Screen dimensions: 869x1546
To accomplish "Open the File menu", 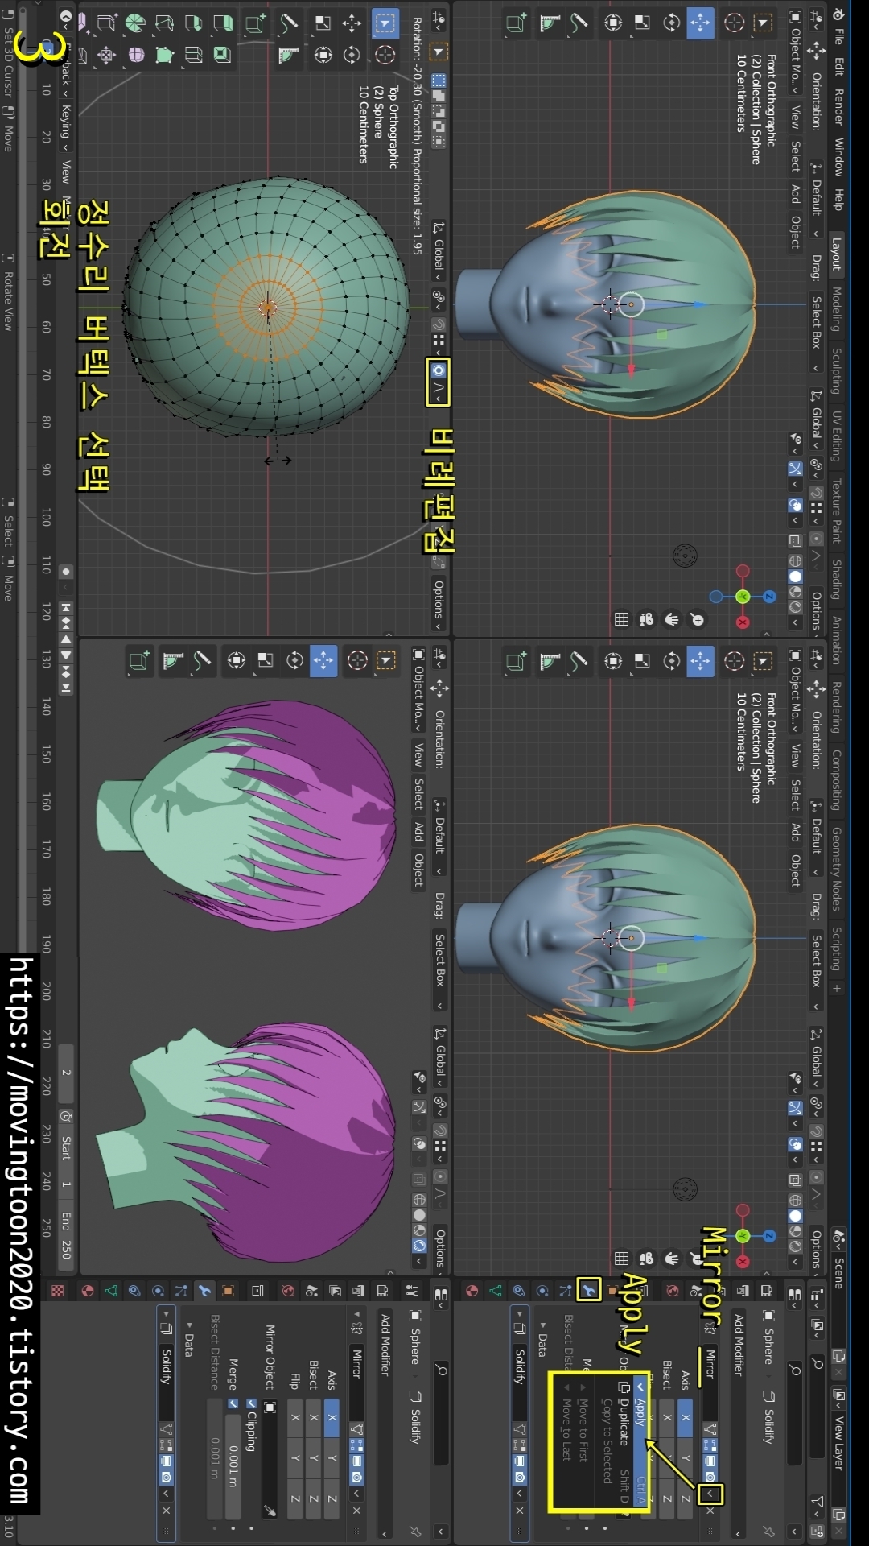I will point(838,36).
